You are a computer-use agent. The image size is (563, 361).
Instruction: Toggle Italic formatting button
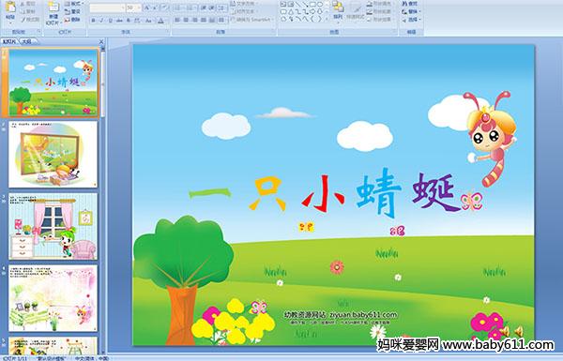pos(101,21)
